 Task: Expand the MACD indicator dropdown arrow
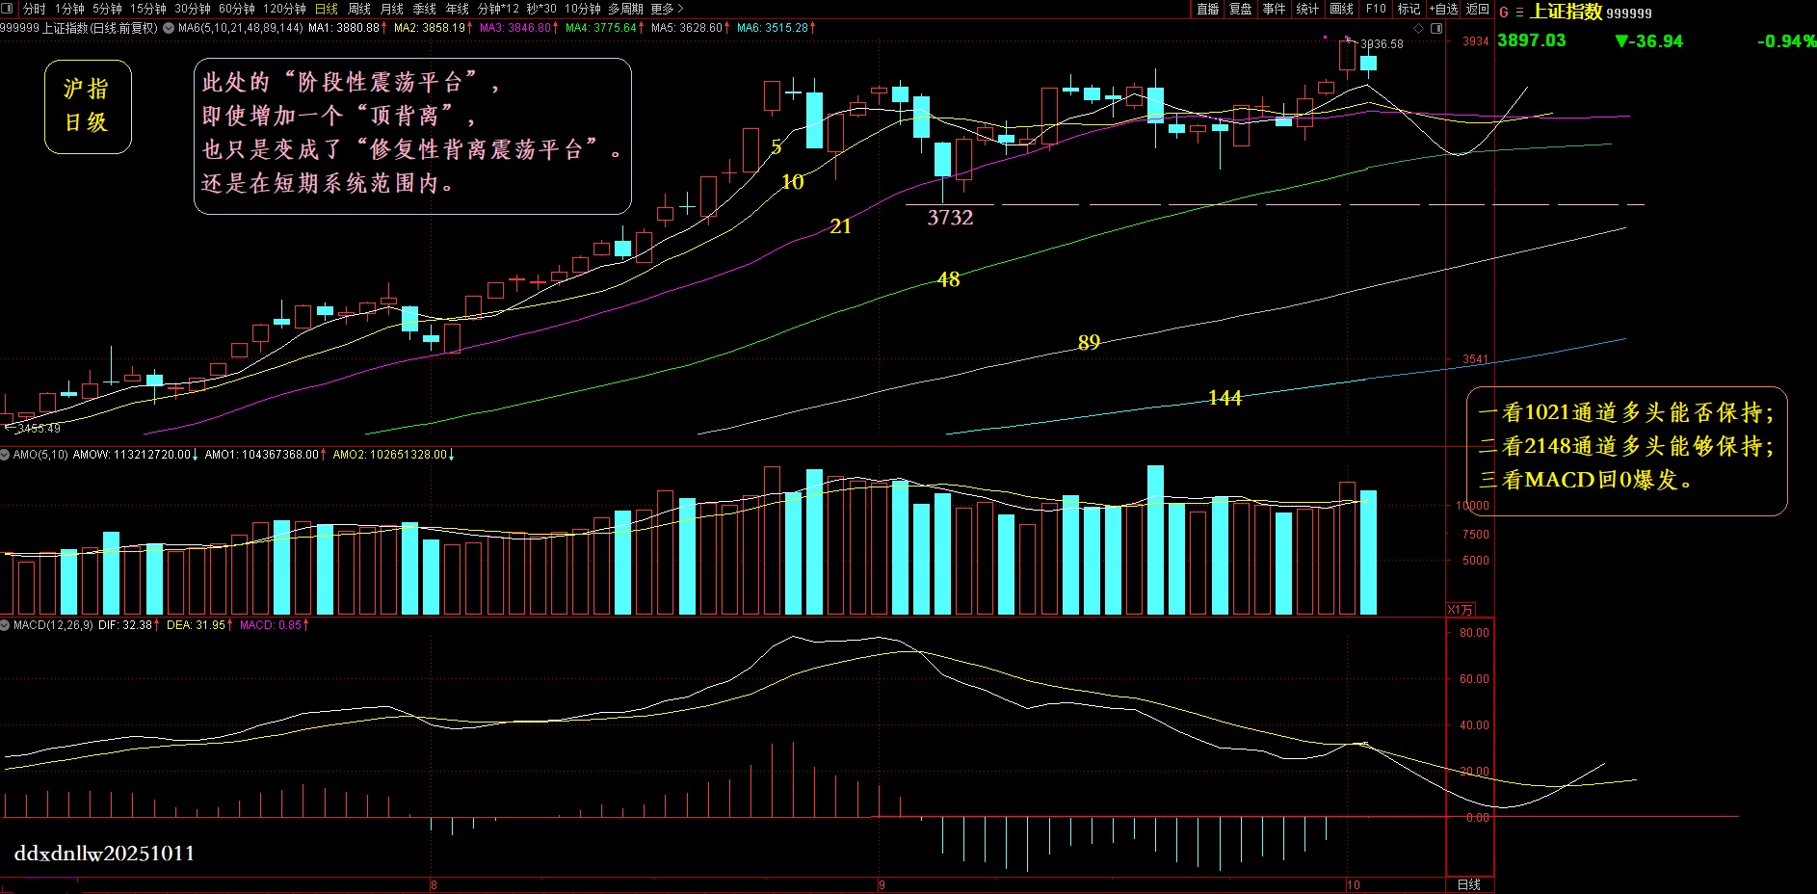click(6, 625)
